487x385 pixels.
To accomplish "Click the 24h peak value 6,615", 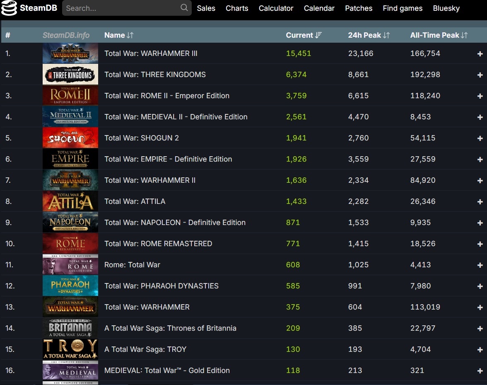I will (359, 96).
